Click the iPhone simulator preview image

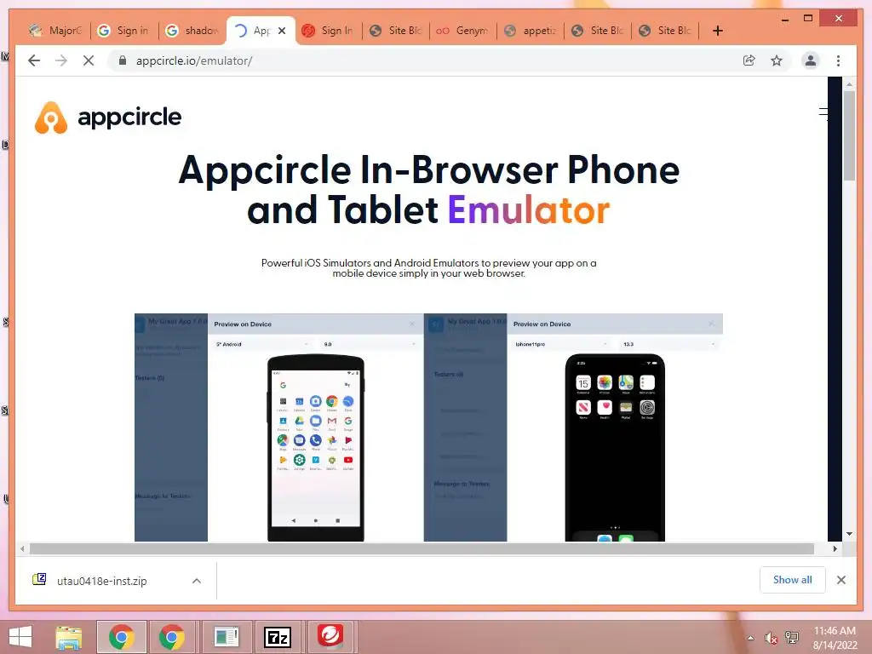(x=573, y=427)
